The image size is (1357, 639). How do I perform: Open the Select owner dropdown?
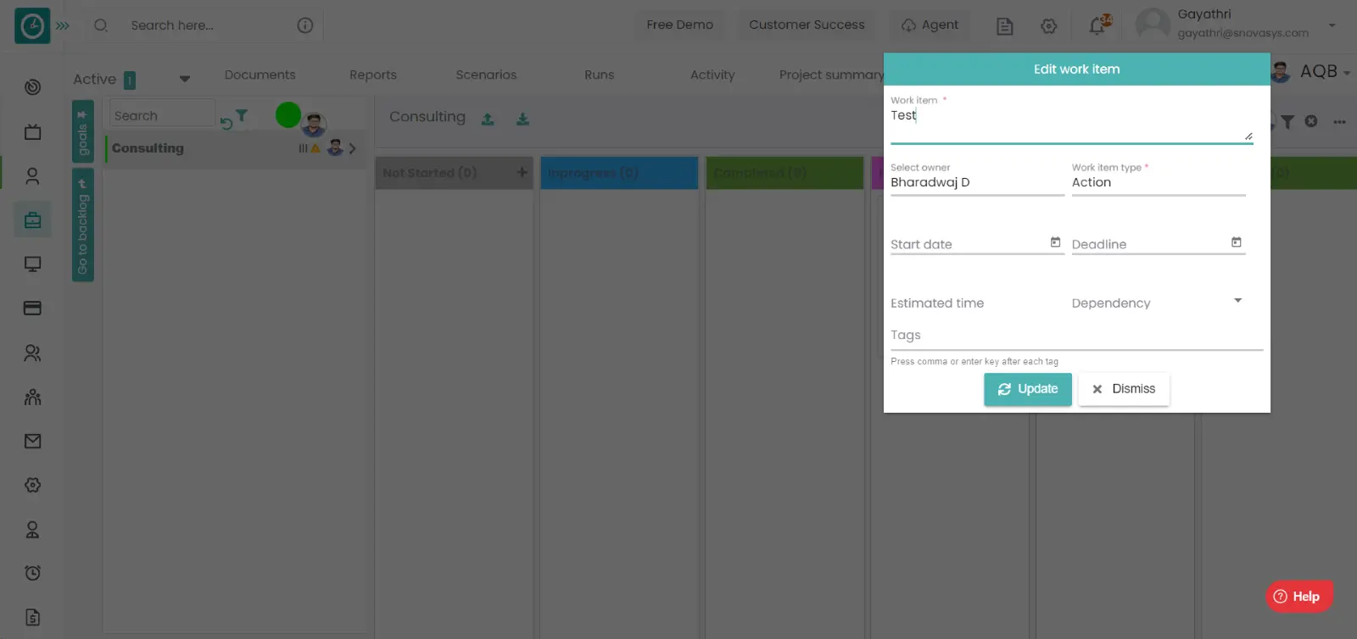(x=976, y=182)
